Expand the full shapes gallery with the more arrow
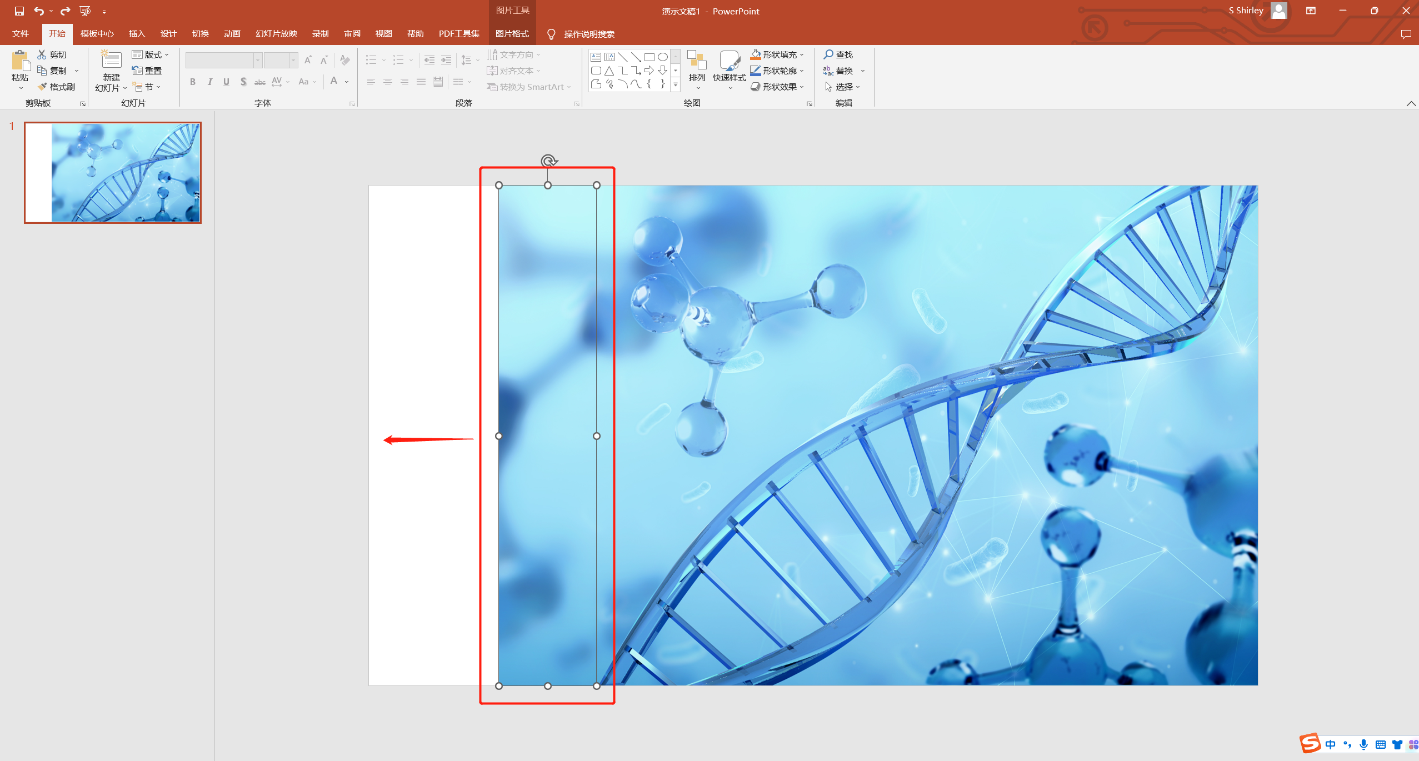Viewport: 1419px width, 761px height. [676, 85]
